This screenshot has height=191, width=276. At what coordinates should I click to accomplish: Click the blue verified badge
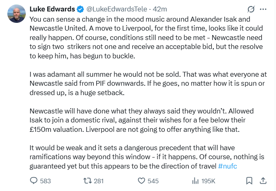80,9
